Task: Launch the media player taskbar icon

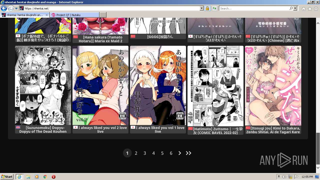Action: tap(37, 177)
